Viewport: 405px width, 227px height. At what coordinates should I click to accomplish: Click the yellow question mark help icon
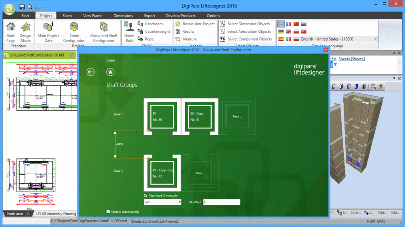(381, 86)
